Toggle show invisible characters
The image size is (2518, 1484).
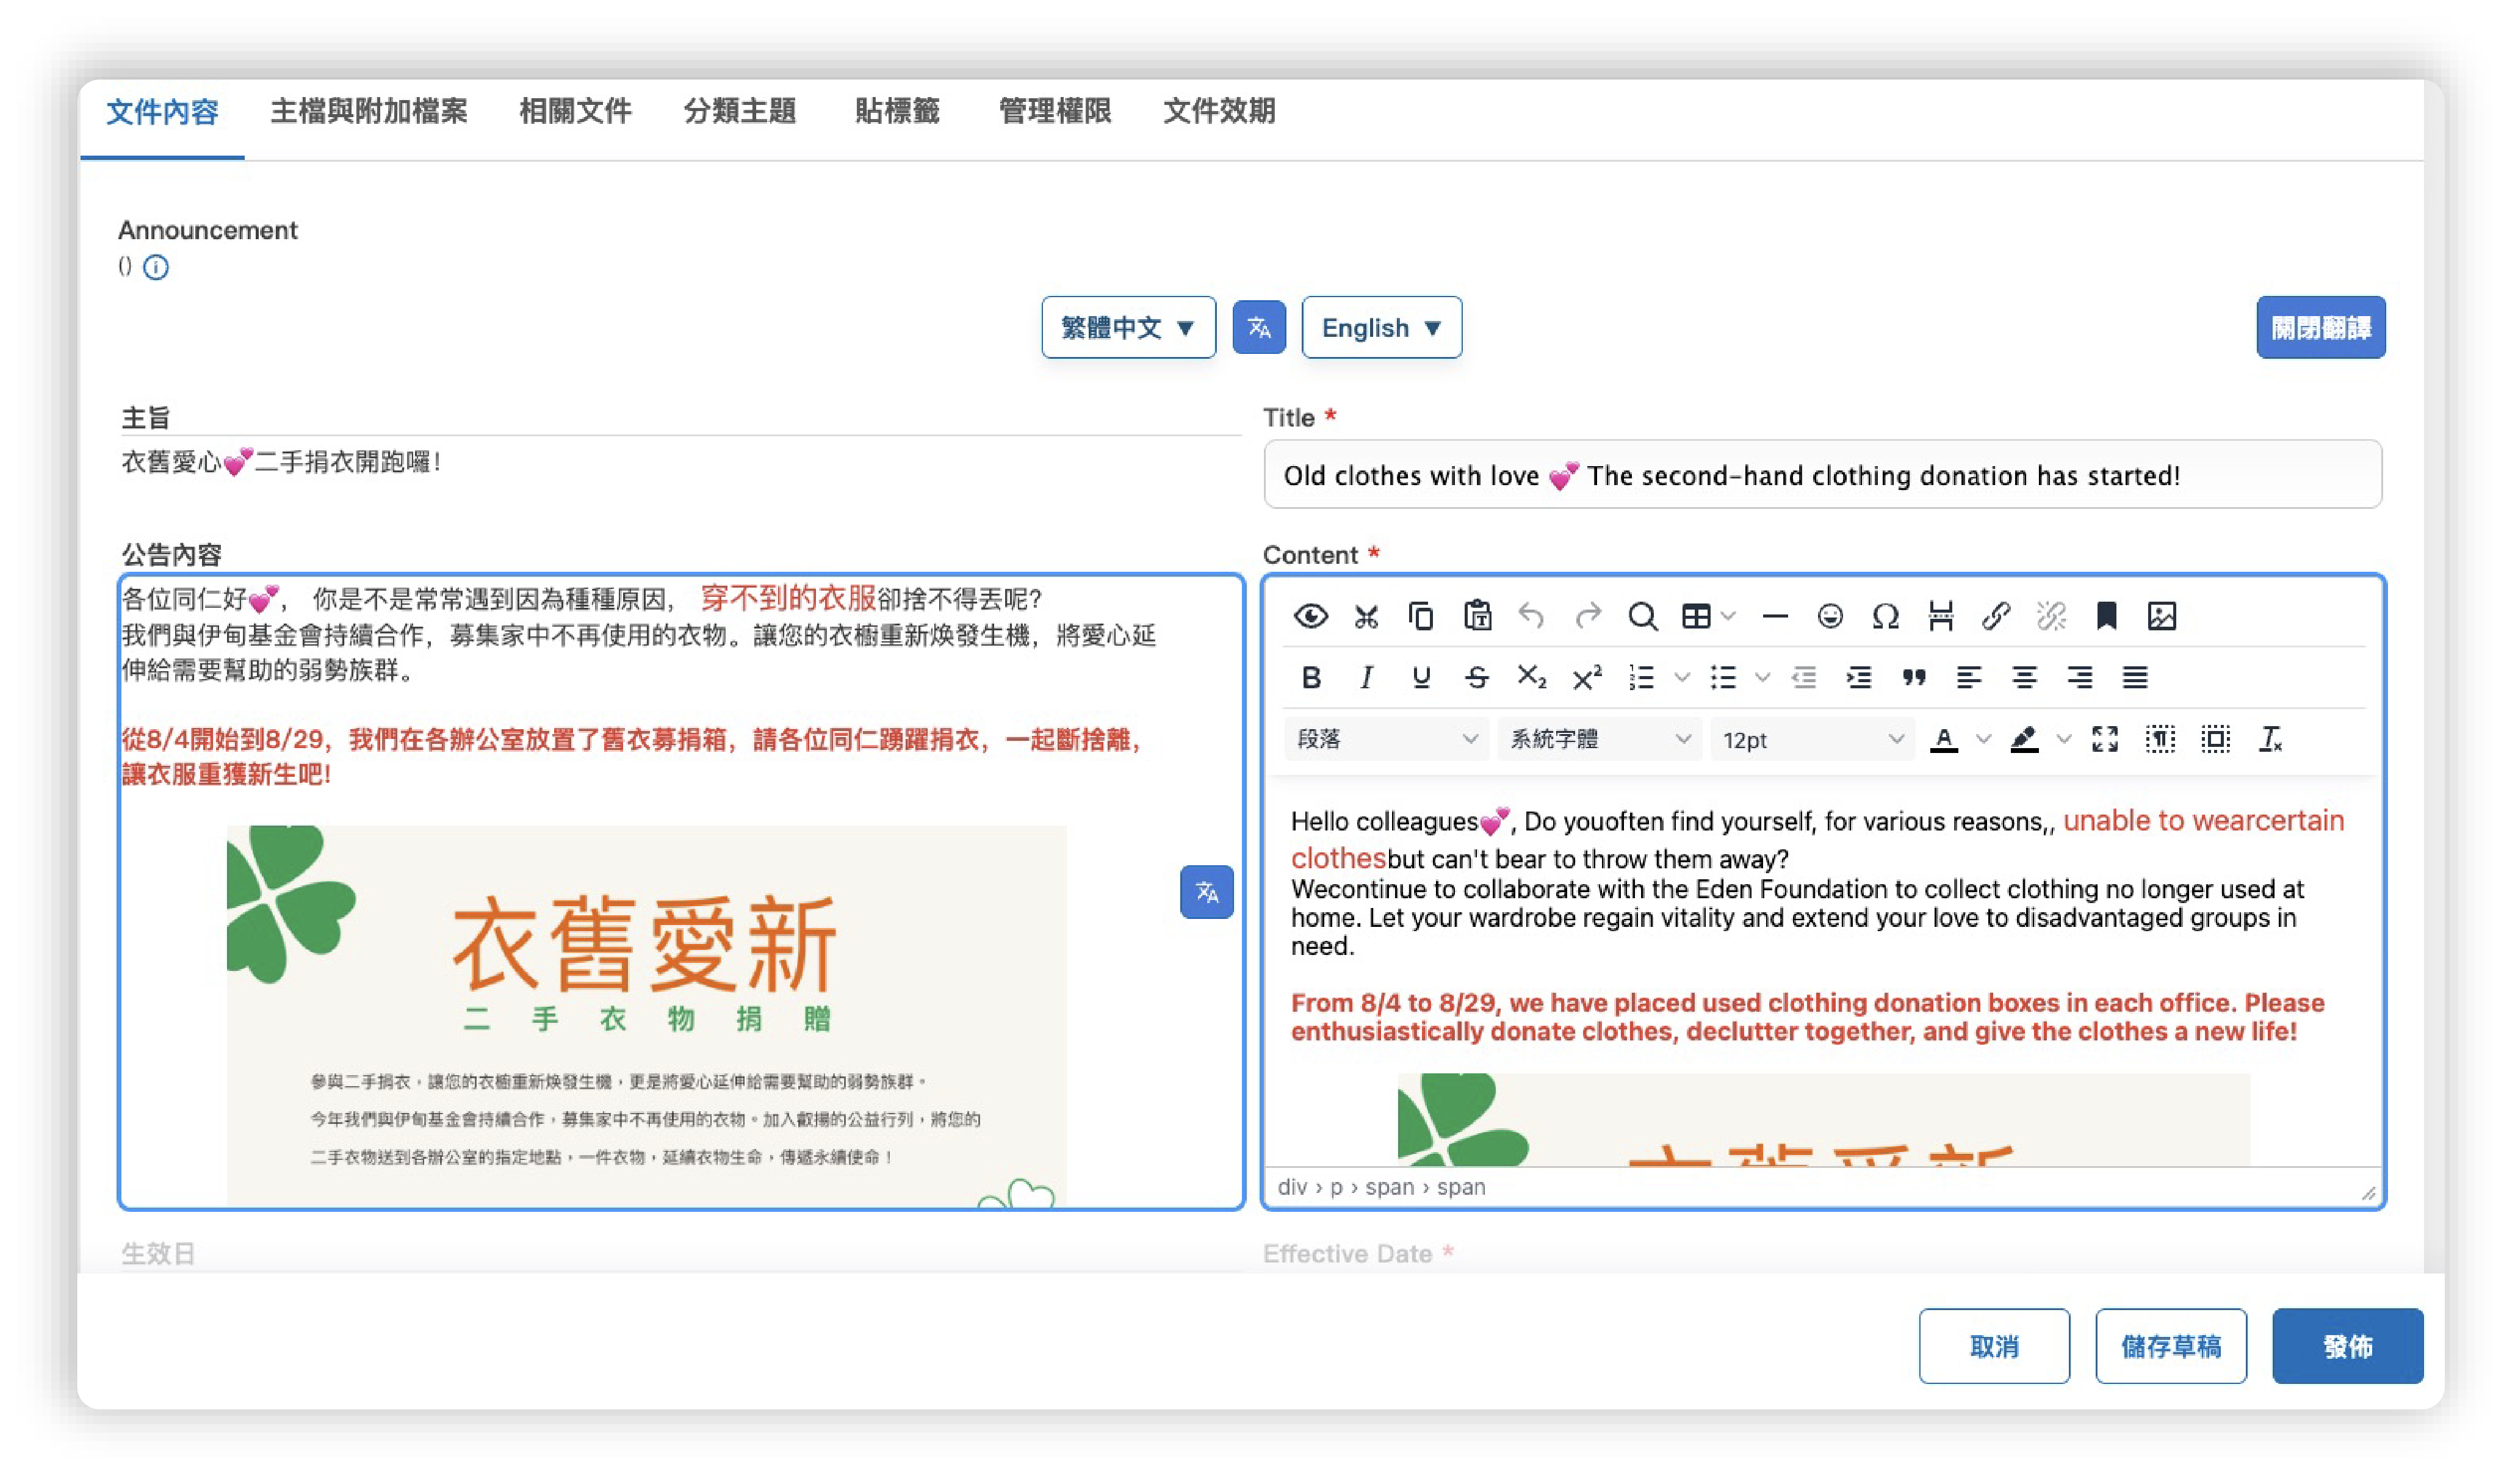pyautogui.click(x=2160, y=739)
